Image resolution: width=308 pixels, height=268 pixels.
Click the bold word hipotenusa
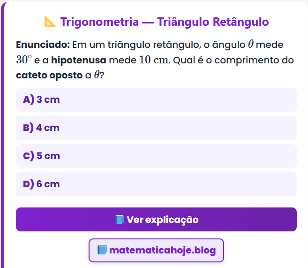78,60
